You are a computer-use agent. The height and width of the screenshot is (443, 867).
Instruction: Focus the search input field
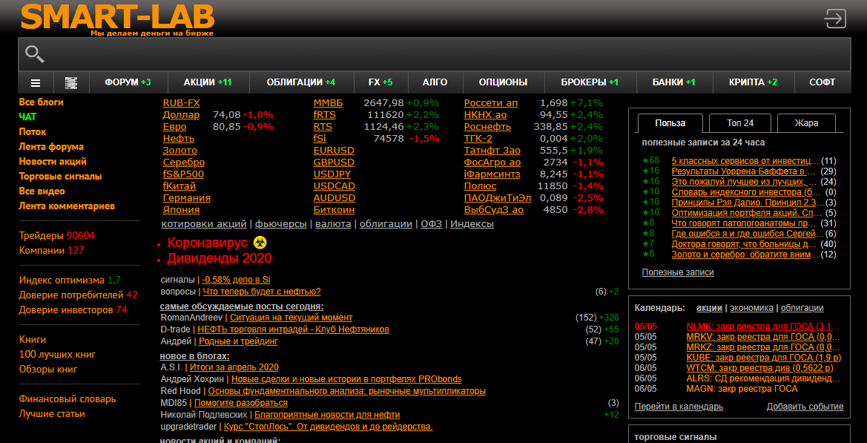point(434,54)
